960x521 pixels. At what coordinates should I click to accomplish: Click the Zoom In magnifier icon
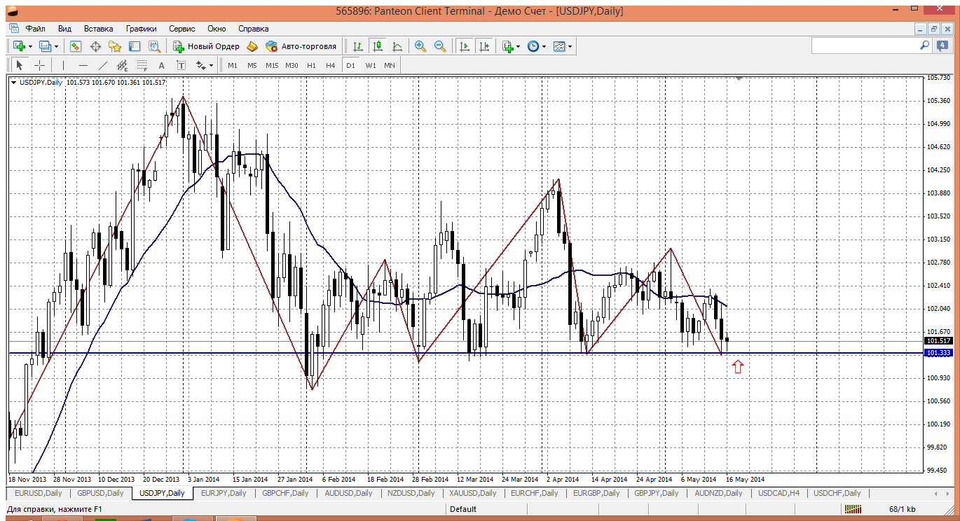tap(420, 46)
